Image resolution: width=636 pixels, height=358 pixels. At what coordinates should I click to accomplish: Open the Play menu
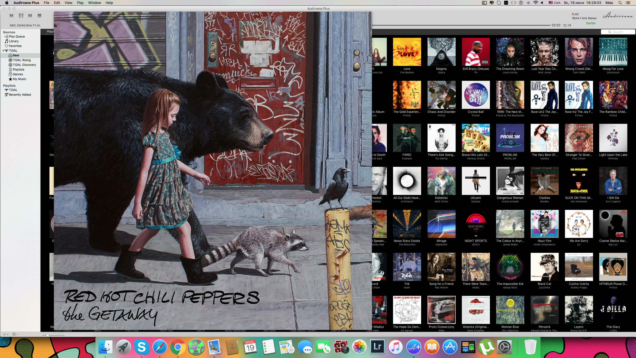[x=80, y=3]
